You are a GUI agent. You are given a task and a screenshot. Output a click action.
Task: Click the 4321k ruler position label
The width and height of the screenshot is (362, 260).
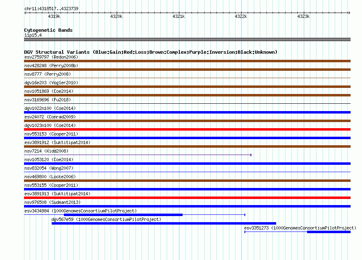point(179,16)
